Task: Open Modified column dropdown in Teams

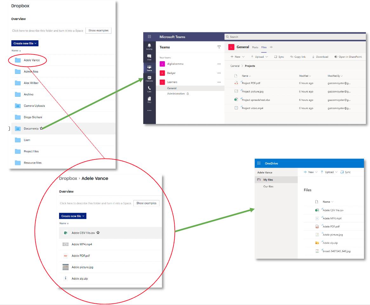Action: point(305,76)
